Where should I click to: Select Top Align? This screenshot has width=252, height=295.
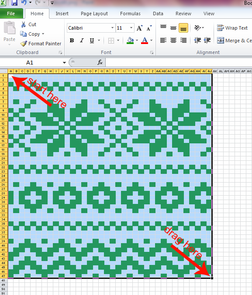point(163,27)
